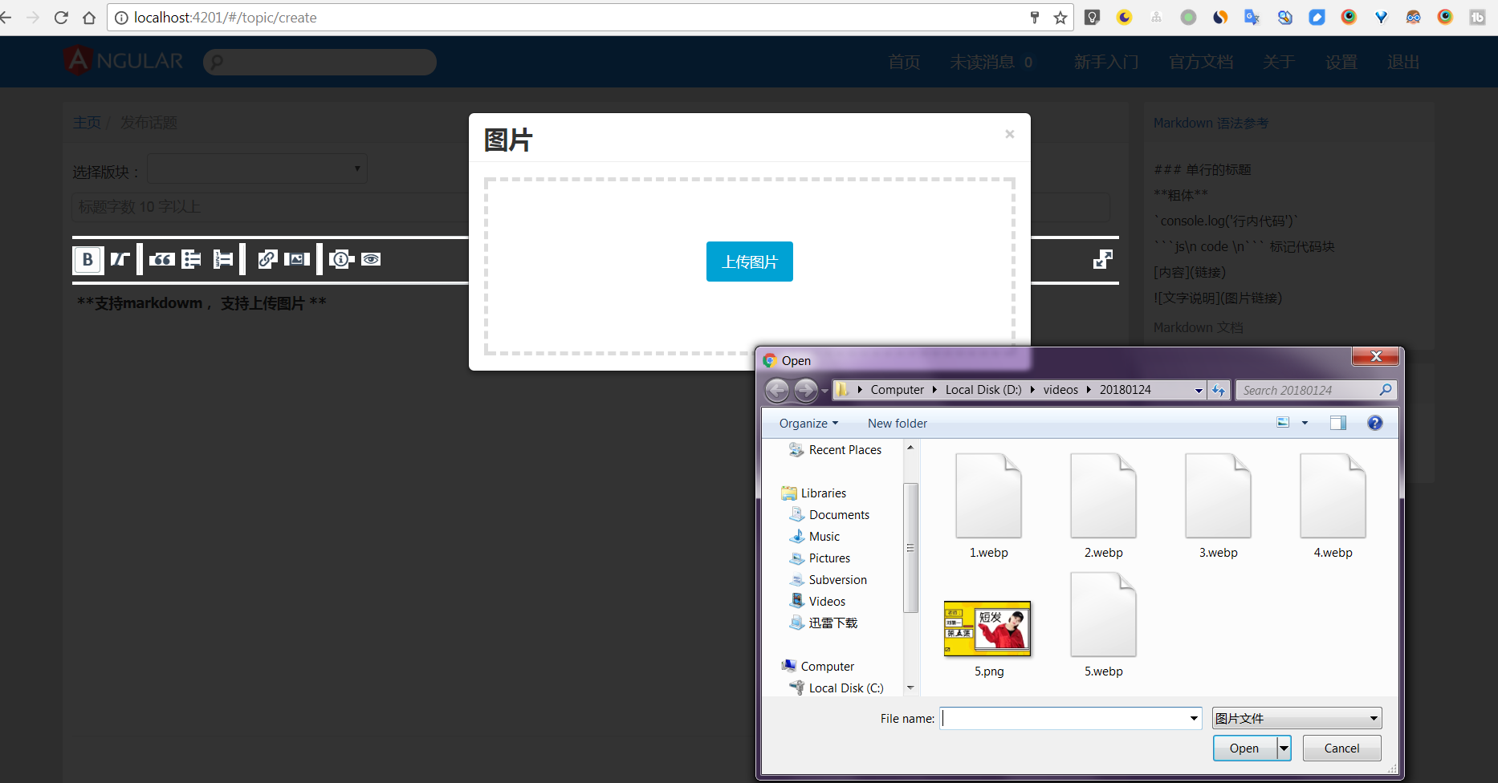Screen dimensions: 1498x783
Task: Toggle fullscreen editor mode
Action: (x=1103, y=259)
